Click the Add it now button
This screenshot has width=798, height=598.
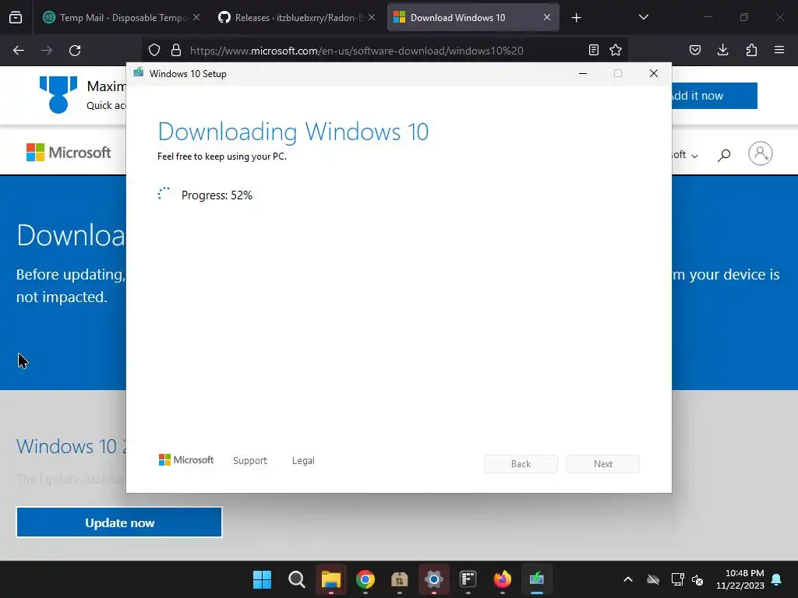[x=715, y=96]
